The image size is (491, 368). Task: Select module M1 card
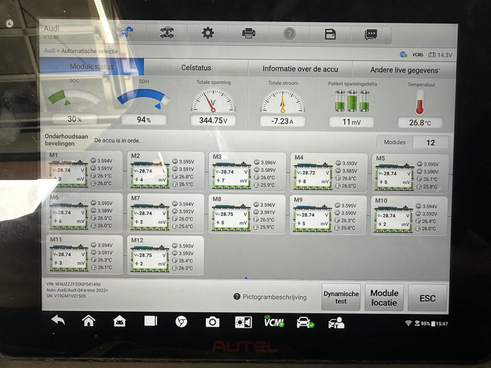85,170
